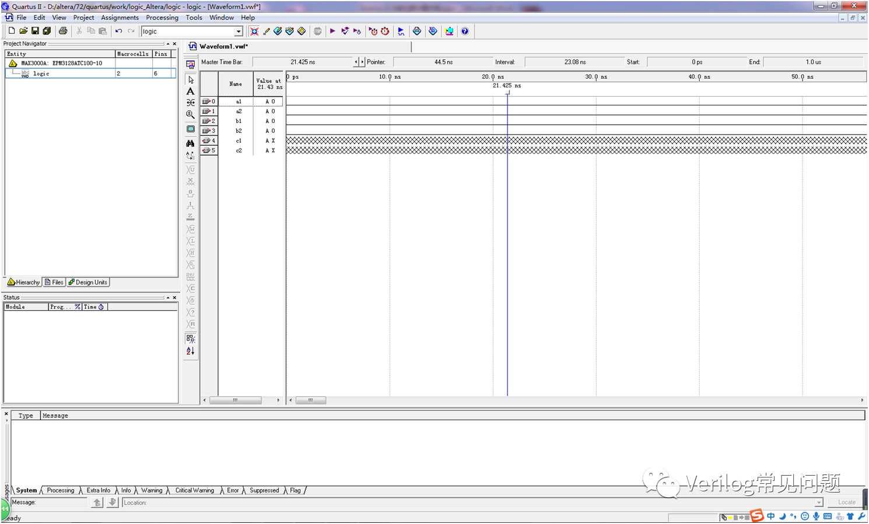
Task: Click the Assignment Editor pencil icon
Action: (267, 31)
